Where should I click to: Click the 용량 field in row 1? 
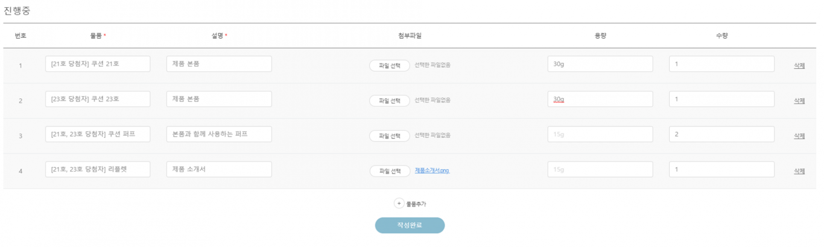click(x=600, y=64)
